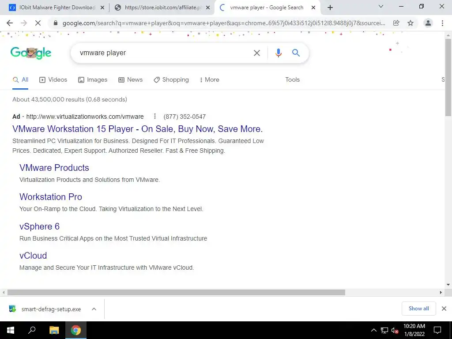Submit search with magnifier icon
Screen dimensions: 452x339
click(296, 53)
